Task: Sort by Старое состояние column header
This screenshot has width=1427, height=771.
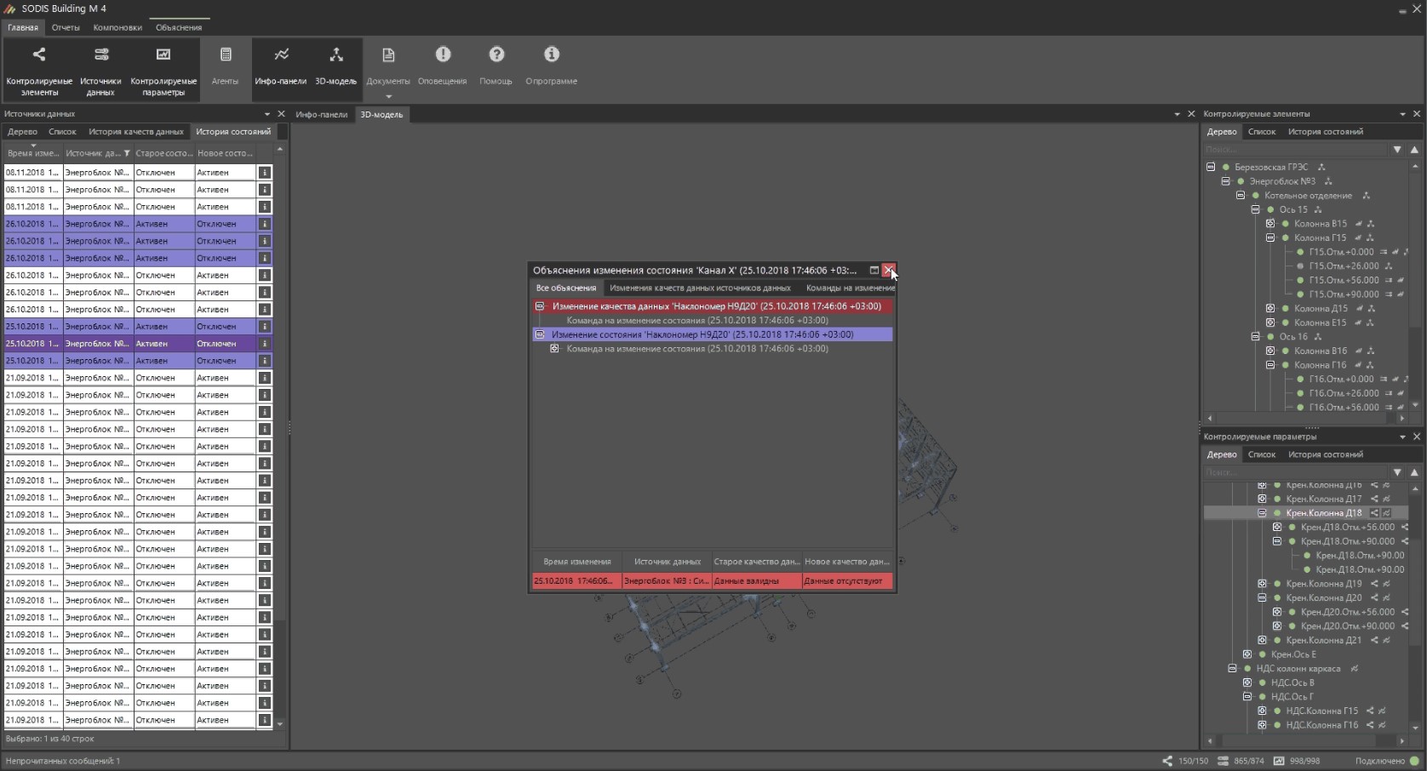Action: (x=164, y=154)
